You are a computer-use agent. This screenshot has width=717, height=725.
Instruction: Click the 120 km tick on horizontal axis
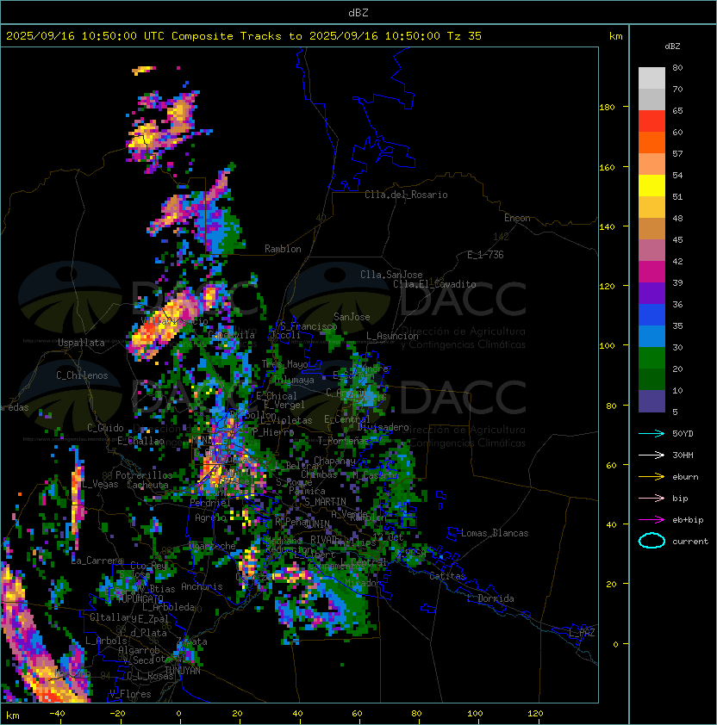click(534, 714)
